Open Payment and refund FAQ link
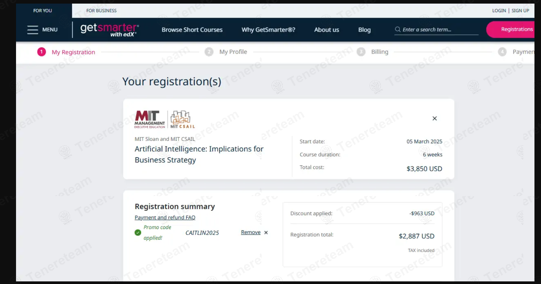This screenshot has height=284, width=541. pos(165,218)
